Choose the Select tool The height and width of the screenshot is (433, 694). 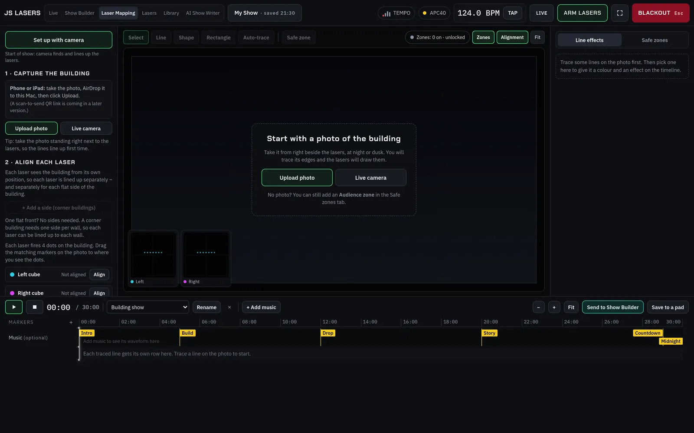(136, 38)
